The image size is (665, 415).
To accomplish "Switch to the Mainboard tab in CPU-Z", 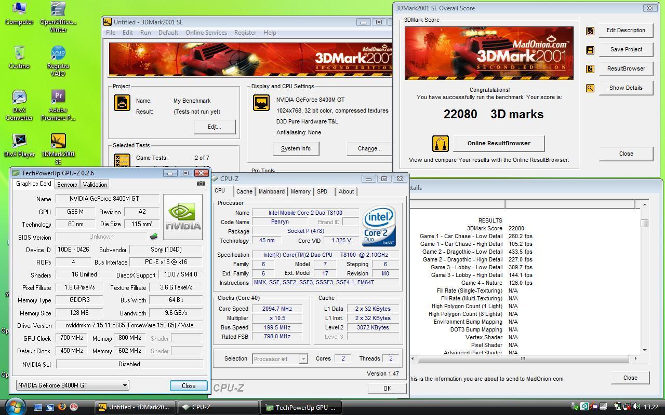I will pos(272,191).
